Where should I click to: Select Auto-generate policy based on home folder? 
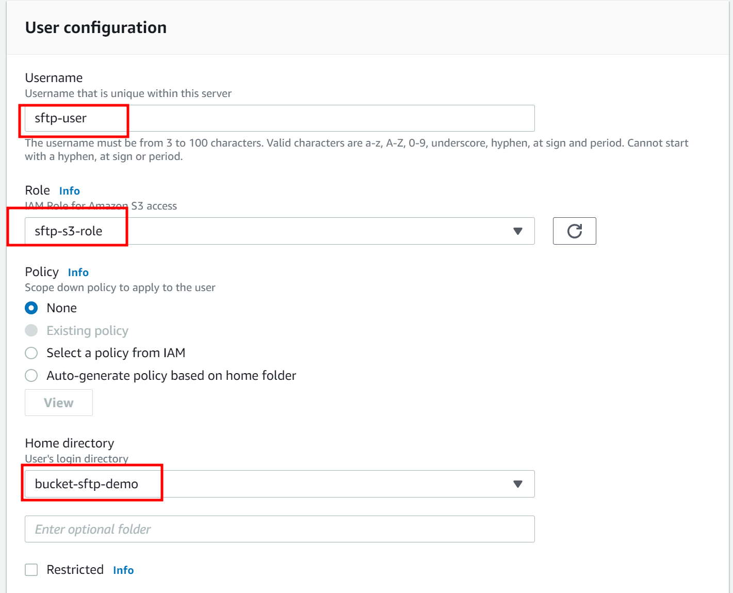coord(31,376)
